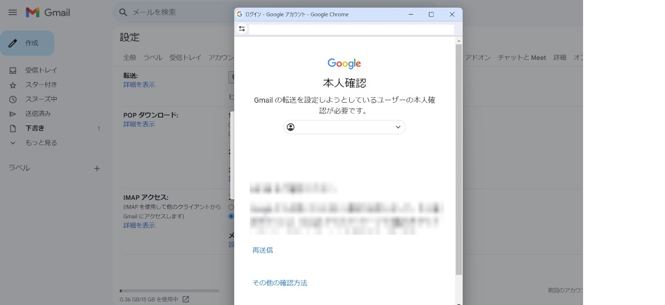Open 下書き drafts folder
Viewport: 665px width, 305px height.
pos(35,128)
